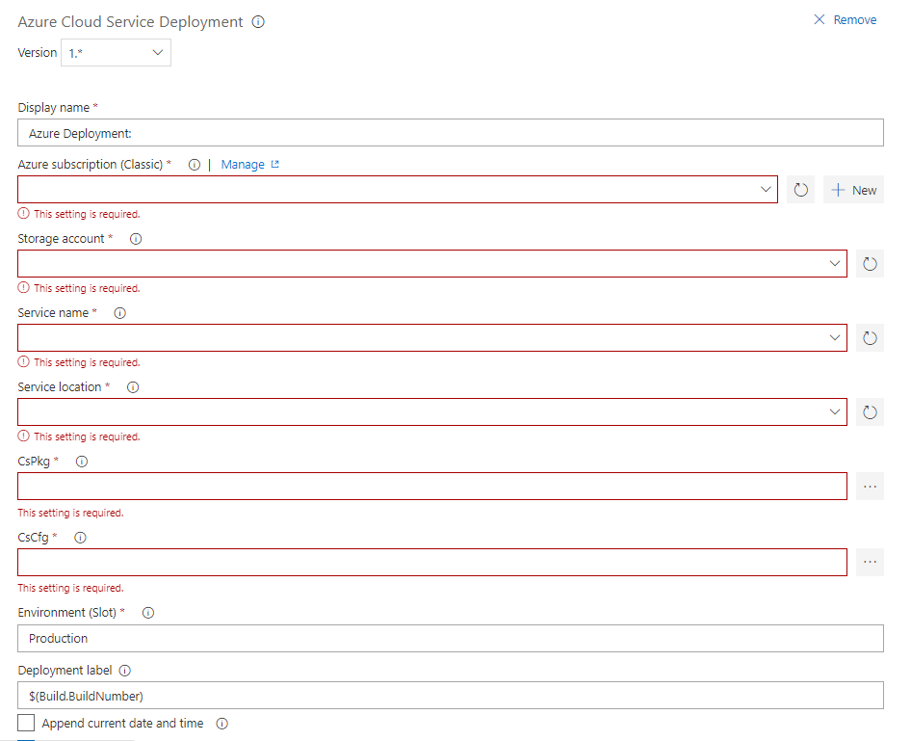
Task: Select error text under CsPkg field
Action: [x=71, y=513]
